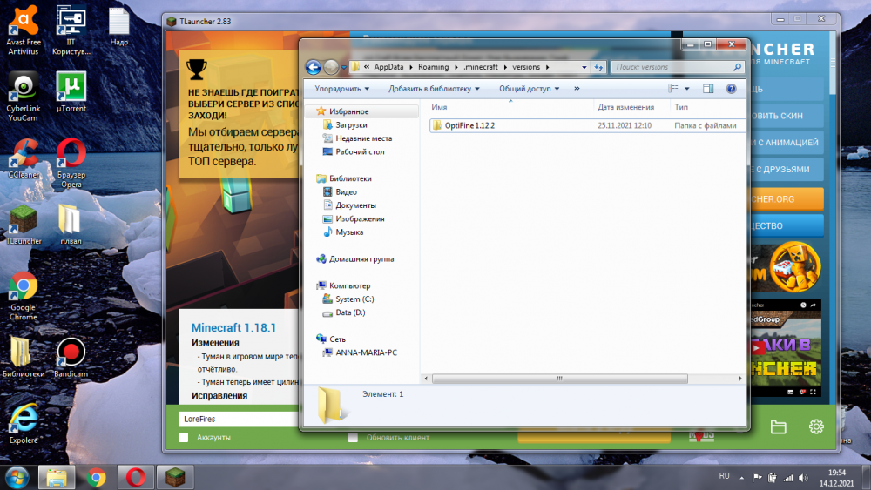
Task: Click the orange CHER.ORG button in TLauncher
Action: 786,199
